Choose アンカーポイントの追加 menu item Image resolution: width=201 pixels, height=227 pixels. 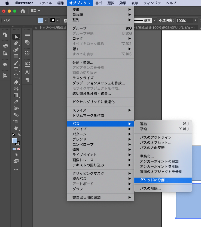click(163, 161)
